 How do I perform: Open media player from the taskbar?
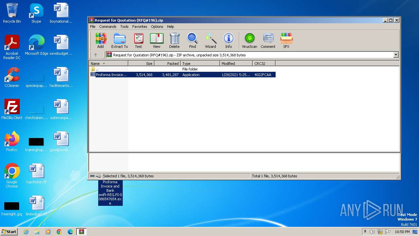pyautogui.click(x=48, y=232)
